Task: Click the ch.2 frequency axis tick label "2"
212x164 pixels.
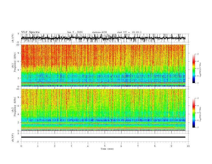Action: point(19,122)
